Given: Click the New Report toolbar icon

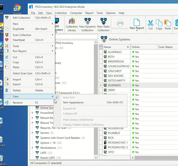Looking at the screenshot, I should coord(137,22).
